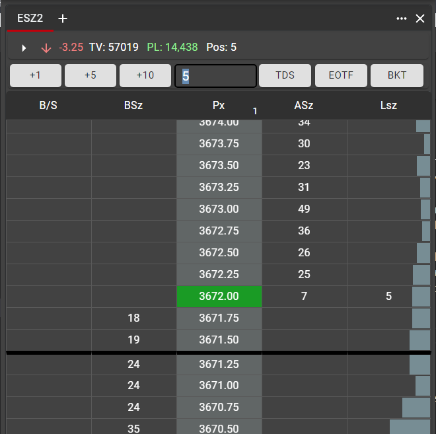Close the ESZ2 ladder panel
This screenshot has width=436, height=434.
420,18
